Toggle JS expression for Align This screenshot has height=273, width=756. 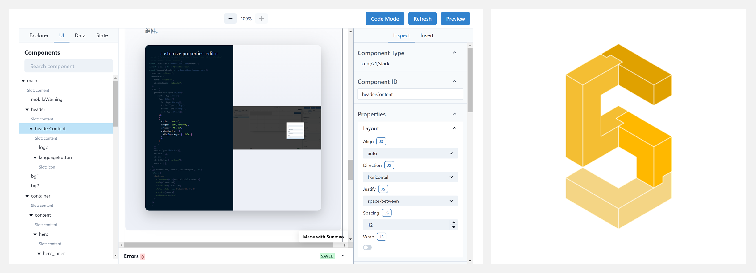[381, 141]
